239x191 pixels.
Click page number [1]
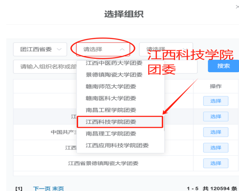coord(19,189)
